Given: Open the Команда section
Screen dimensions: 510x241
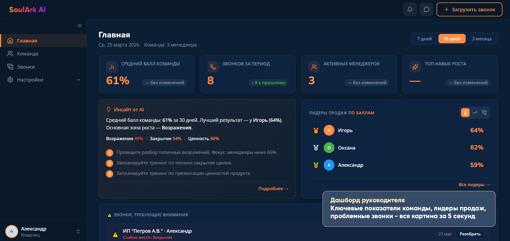Looking at the screenshot, I should point(43,54).
